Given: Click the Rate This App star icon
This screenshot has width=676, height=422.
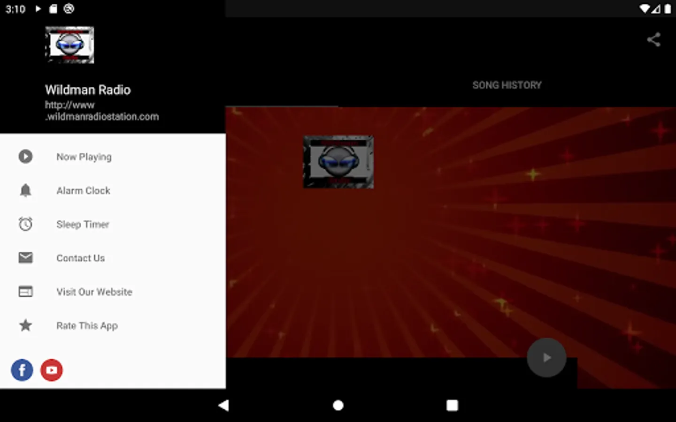Looking at the screenshot, I should pyautogui.click(x=26, y=325).
